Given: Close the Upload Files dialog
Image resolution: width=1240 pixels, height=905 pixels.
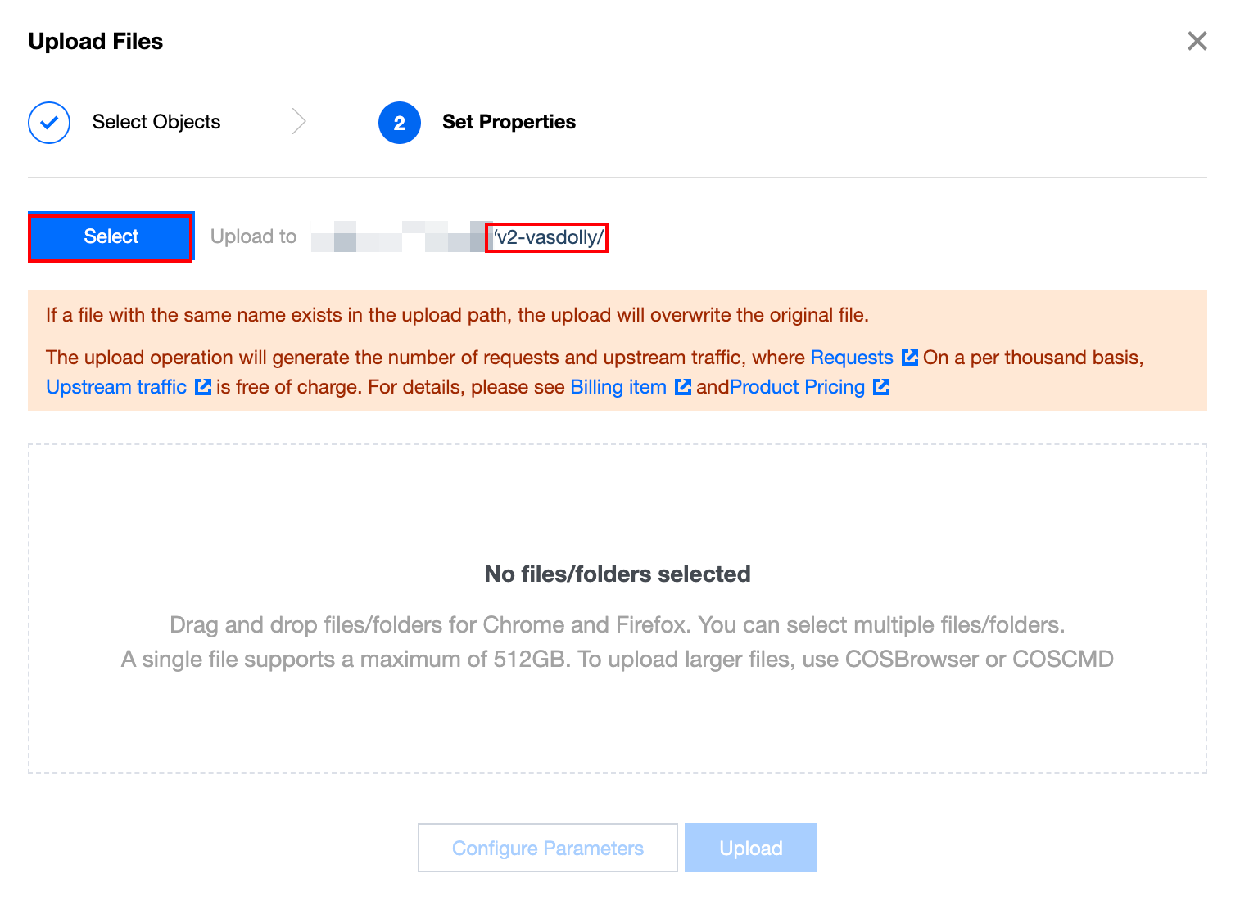Looking at the screenshot, I should click(x=1197, y=41).
